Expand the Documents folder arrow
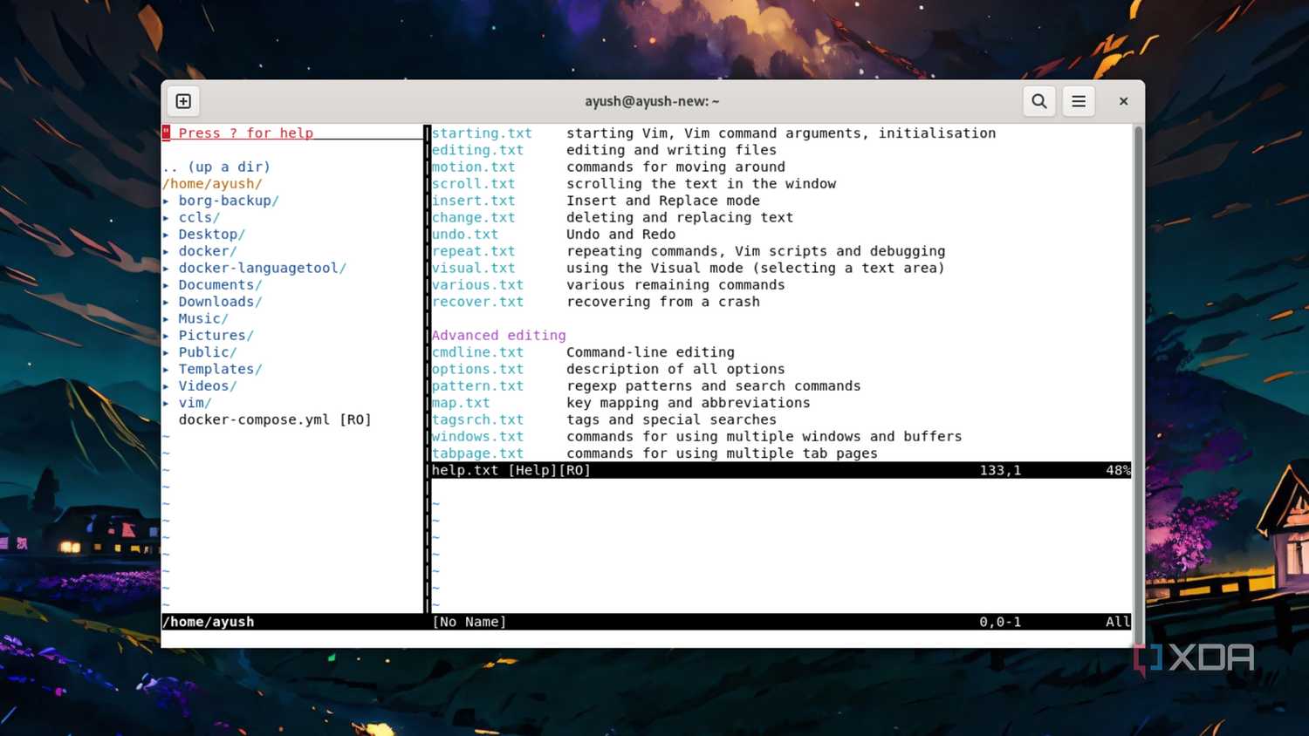This screenshot has width=1309, height=736. pos(166,285)
